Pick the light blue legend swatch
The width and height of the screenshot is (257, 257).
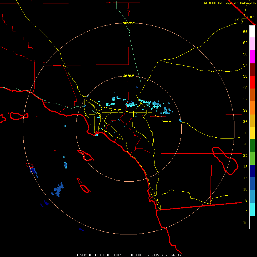(252, 196)
